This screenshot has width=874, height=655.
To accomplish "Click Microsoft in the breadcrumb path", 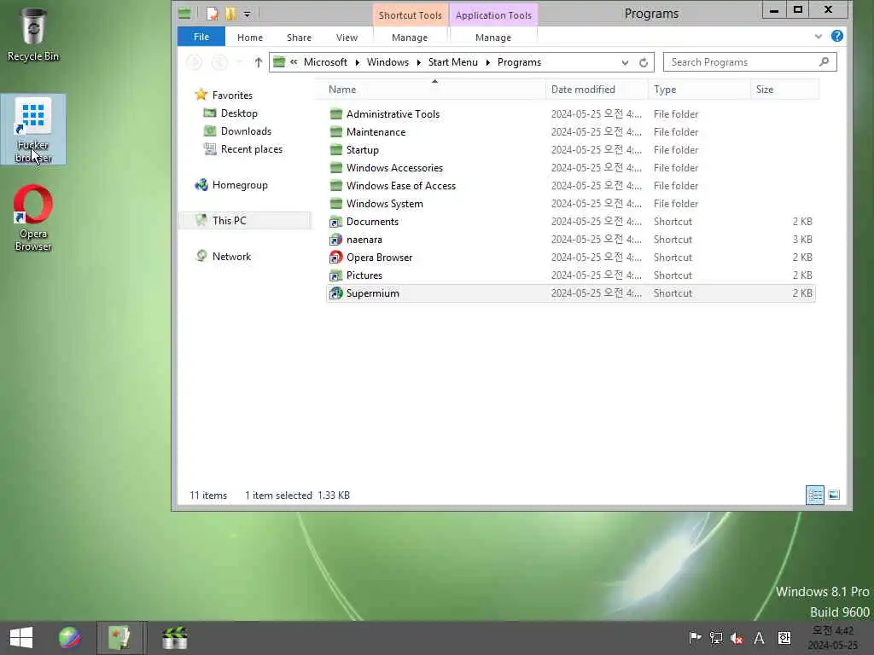I will [x=325, y=62].
